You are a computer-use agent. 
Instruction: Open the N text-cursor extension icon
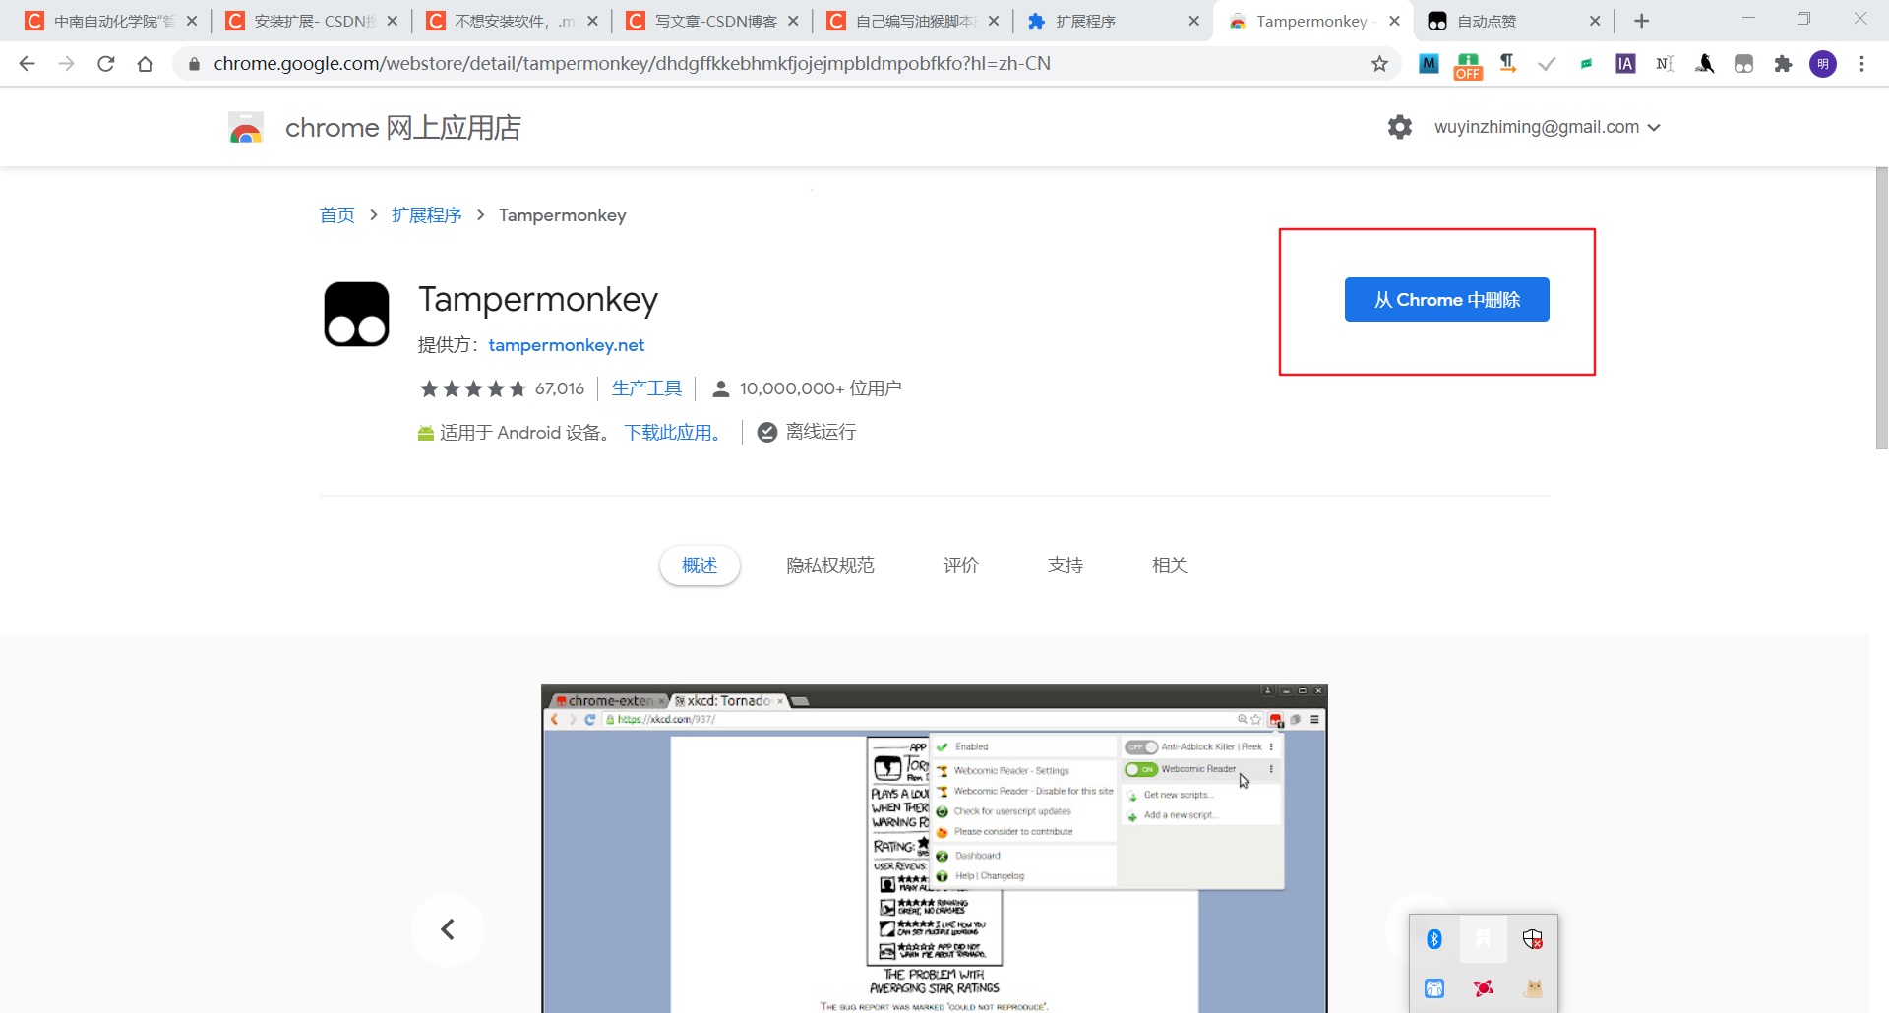coord(1665,64)
